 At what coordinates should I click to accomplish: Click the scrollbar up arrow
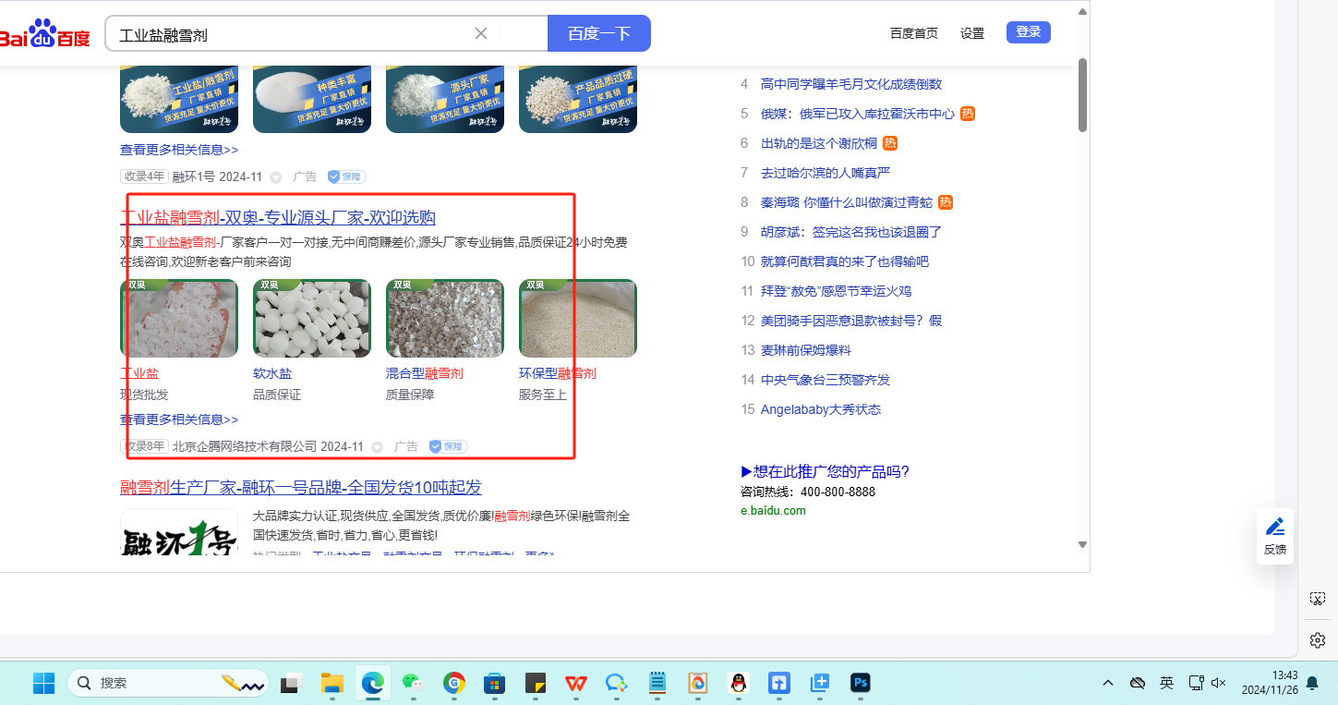tap(1083, 12)
